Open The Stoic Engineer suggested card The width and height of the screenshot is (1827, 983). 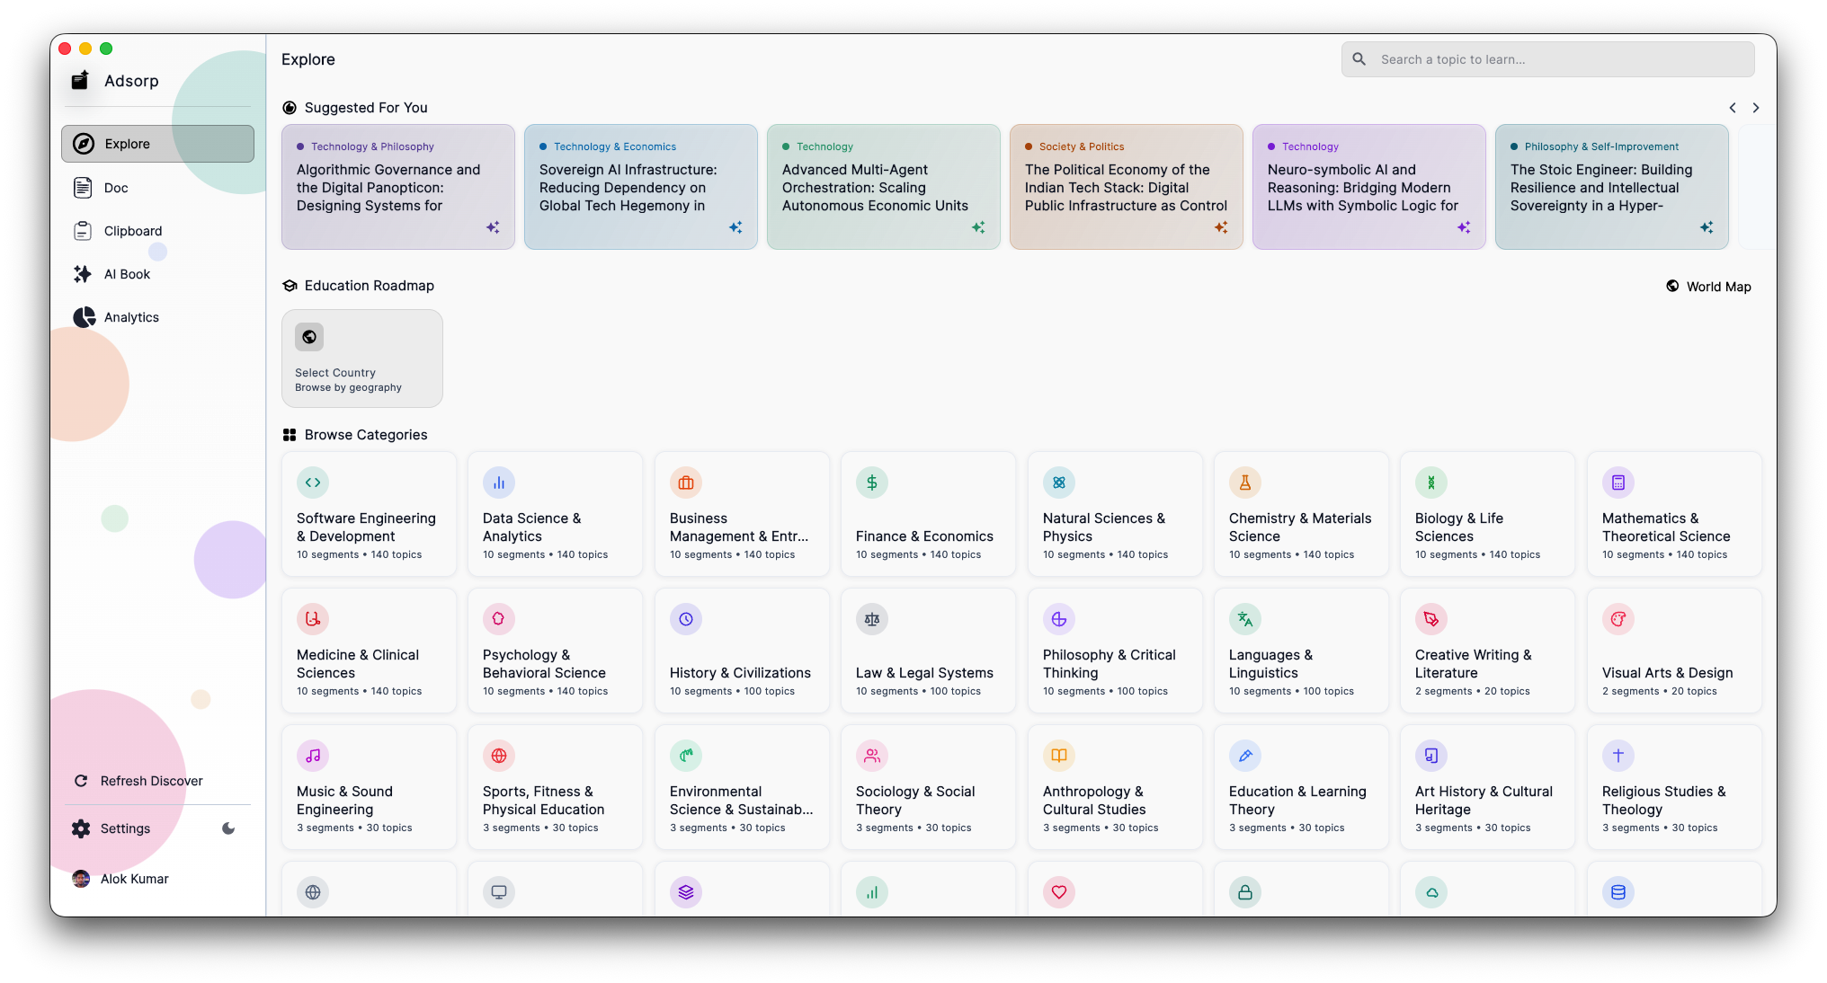click(1612, 187)
